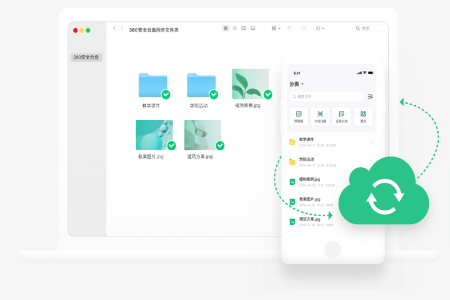Switch to column view in toolbar

point(244,28)
